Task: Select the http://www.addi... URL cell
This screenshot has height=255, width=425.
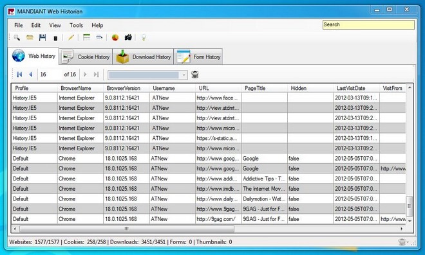Action: tap(218, 179)
